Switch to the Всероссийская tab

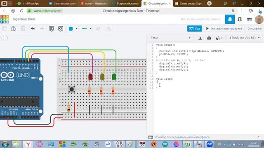(x=125, y=3)
